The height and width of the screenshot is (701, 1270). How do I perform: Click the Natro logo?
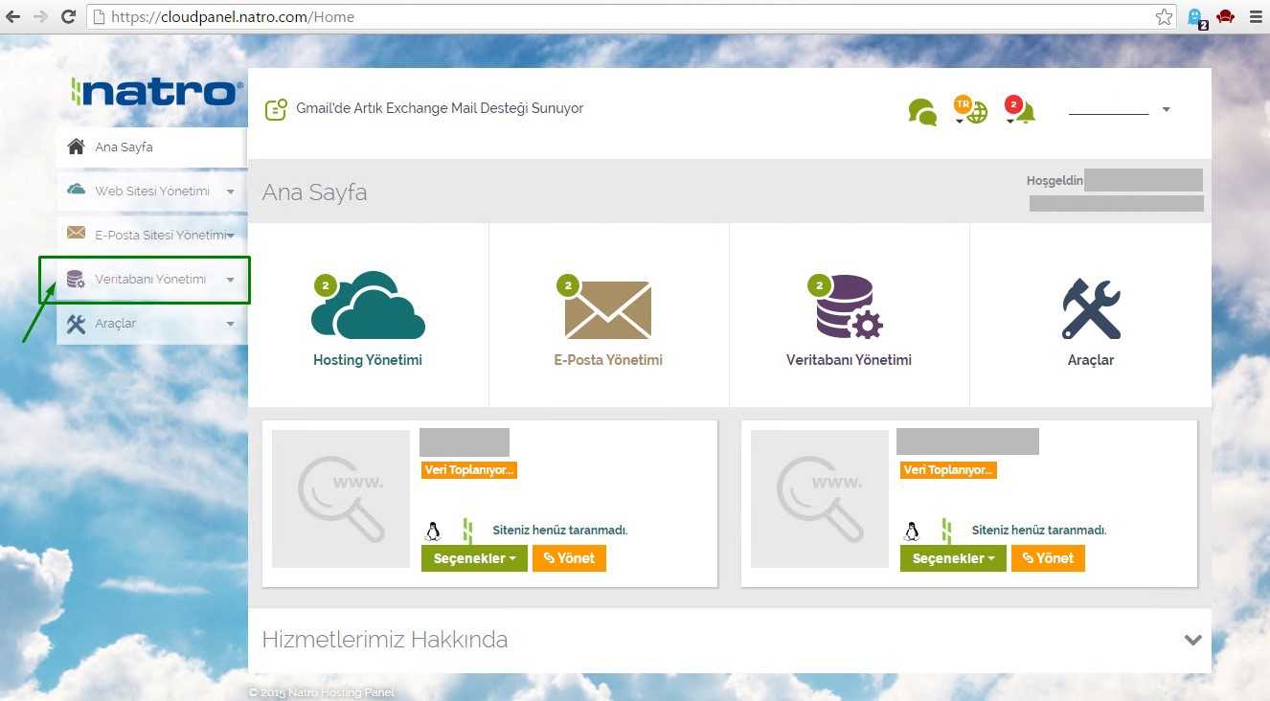click(x=157, y=92)
